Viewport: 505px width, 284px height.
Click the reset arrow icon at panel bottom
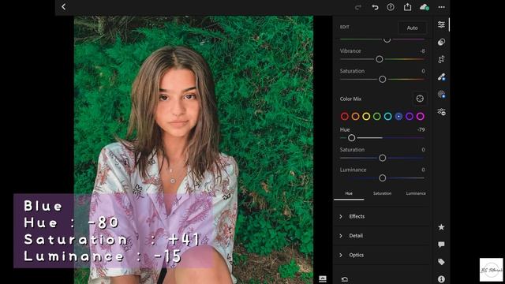pos(345,278)
